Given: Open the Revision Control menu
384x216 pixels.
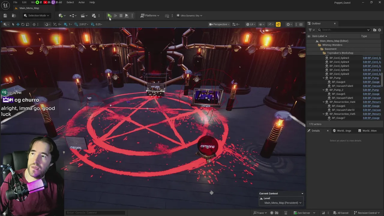Looking at the screenshot, I should tap(367, 213).
